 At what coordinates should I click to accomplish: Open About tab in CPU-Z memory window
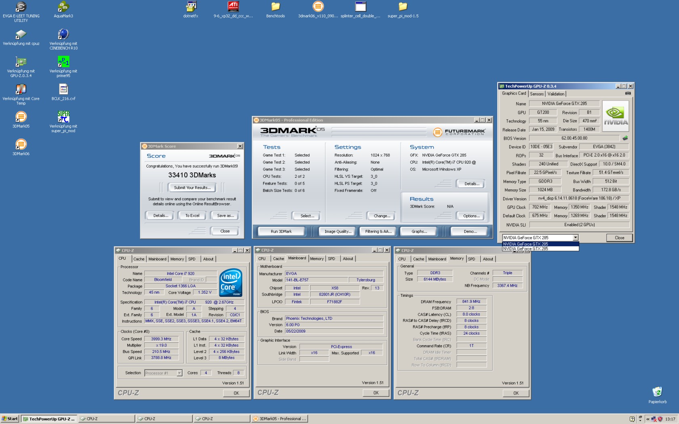point(488,259)
